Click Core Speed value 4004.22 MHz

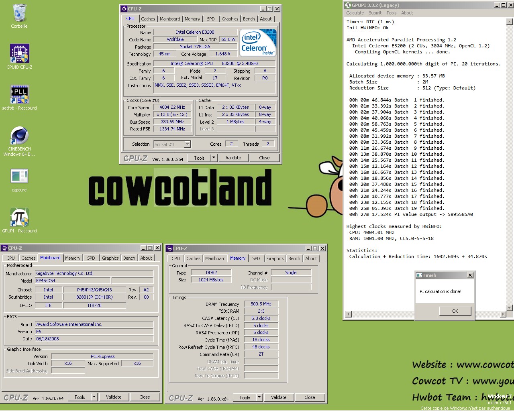pos(172,107)
